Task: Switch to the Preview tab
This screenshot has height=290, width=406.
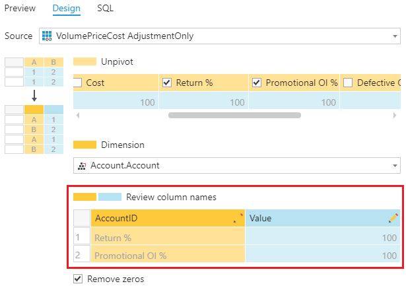Action: (x=20, y=9)
